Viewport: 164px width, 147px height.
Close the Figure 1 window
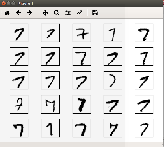[x=4, y=3]
